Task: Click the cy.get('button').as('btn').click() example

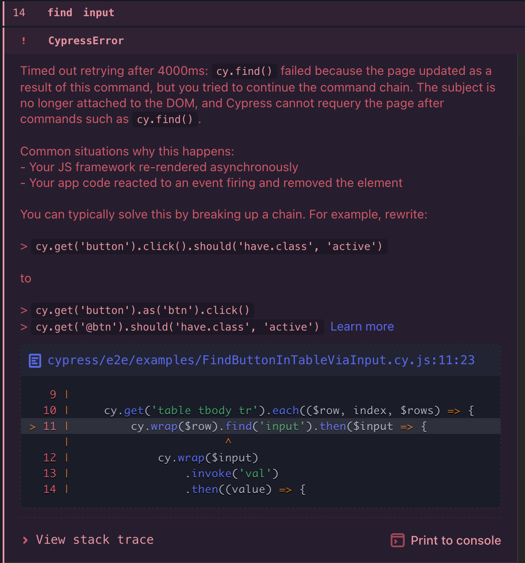Action: (143, 310)
